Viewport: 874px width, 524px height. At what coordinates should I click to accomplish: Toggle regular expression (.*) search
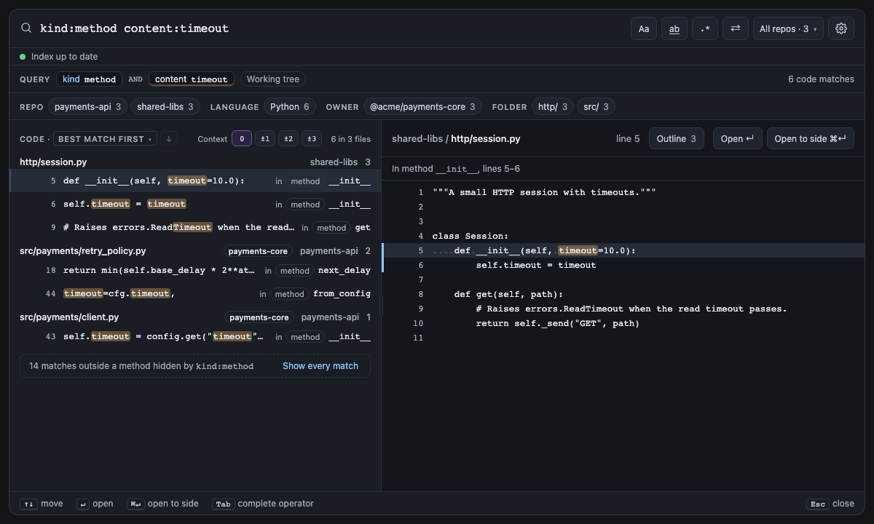click(x=705, y=28)
